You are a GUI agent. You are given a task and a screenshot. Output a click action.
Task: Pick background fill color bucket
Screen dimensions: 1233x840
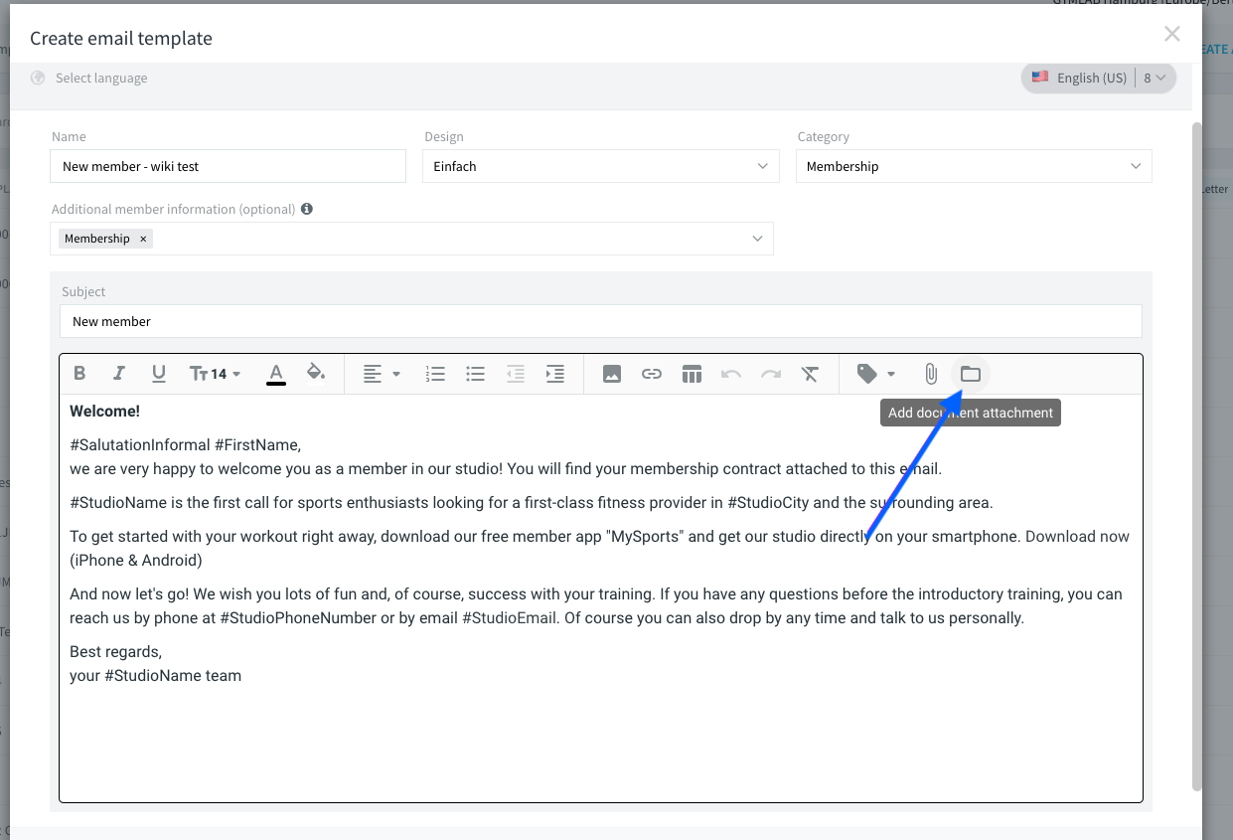click(x=316, y=374)
